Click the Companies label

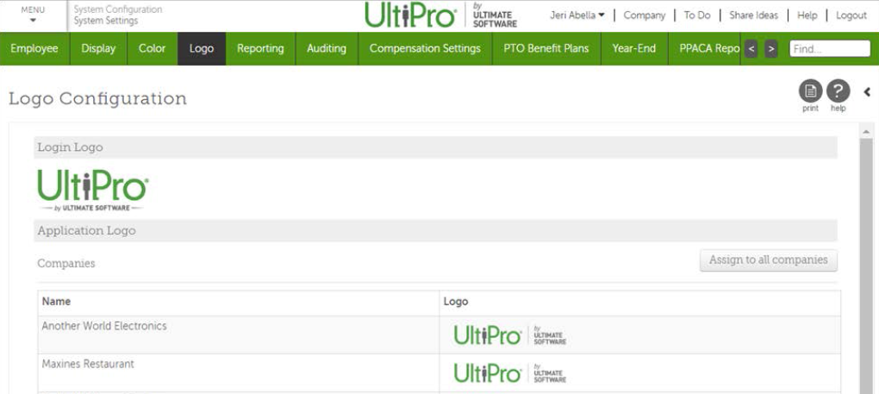(66, 263)
